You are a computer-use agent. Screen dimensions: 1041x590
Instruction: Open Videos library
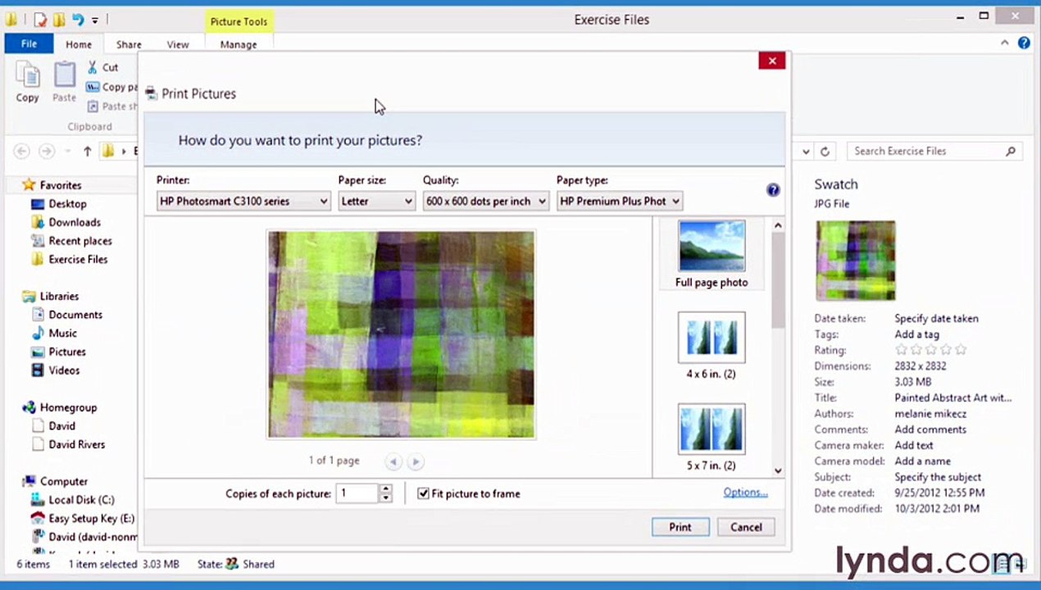click(x=64, y=370)
